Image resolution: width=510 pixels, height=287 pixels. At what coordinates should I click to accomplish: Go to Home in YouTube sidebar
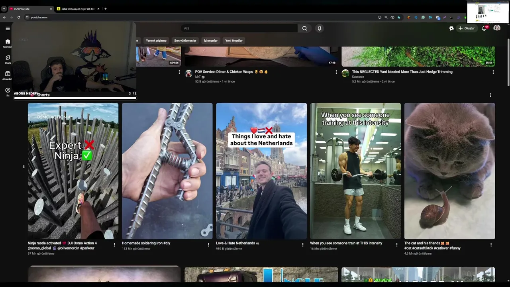(8, 43)
